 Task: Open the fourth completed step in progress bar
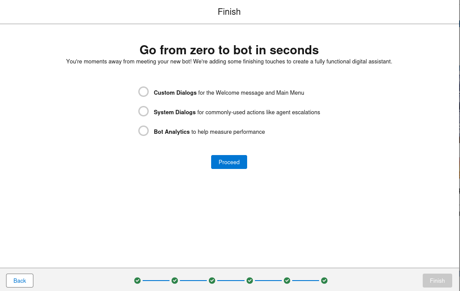click(x=250, y=281)
